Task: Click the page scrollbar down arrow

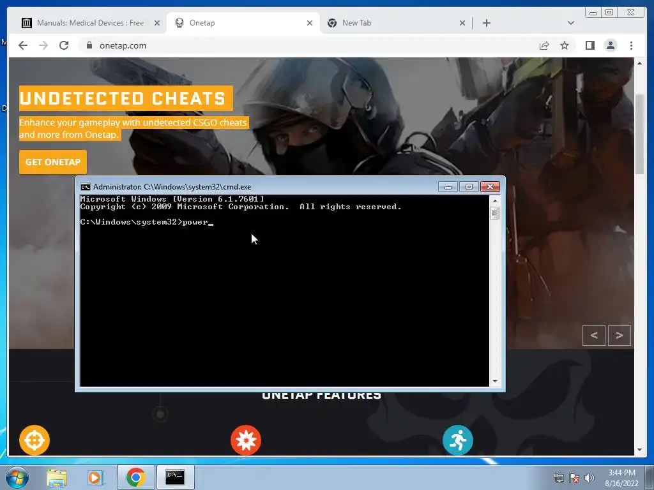Action: point(639,450)
